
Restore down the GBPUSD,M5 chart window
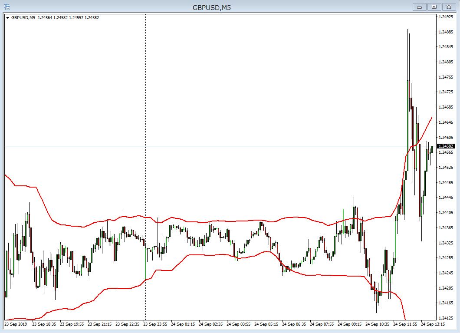pyautogui.click(x=434, y=7)
